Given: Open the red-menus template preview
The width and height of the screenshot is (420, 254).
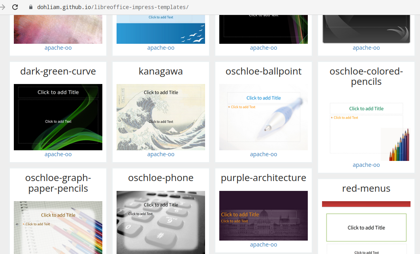Looking at the screenshot, I should 366,228.
